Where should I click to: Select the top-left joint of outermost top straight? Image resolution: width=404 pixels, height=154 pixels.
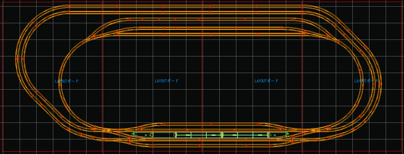point(69,6)
